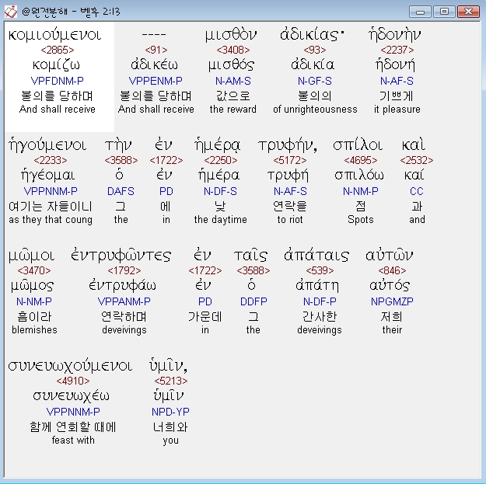This screenshot has width=486, height=484.
Task: Click the gloss "of unrighteousness"
Action: 315,110
